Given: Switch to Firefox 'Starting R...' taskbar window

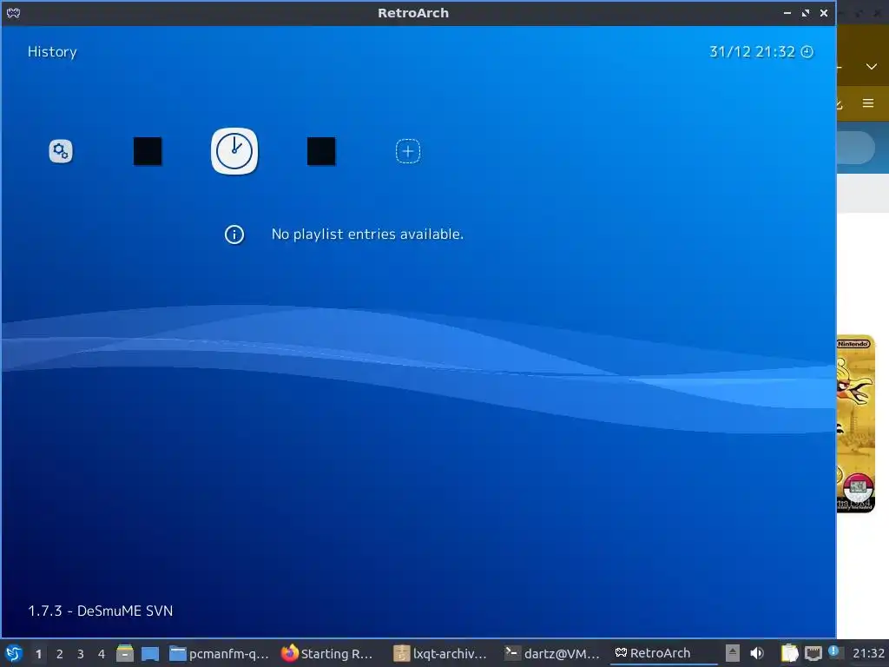Looking at the screenshot, I should pyautogui.click(x=327, y=653).
